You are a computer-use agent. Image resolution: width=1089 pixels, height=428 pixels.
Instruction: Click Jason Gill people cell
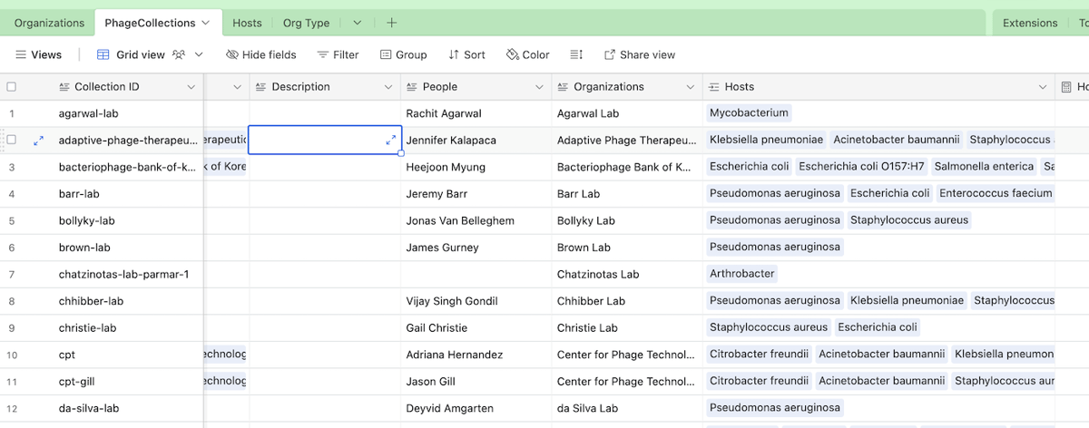click(476, 381)
